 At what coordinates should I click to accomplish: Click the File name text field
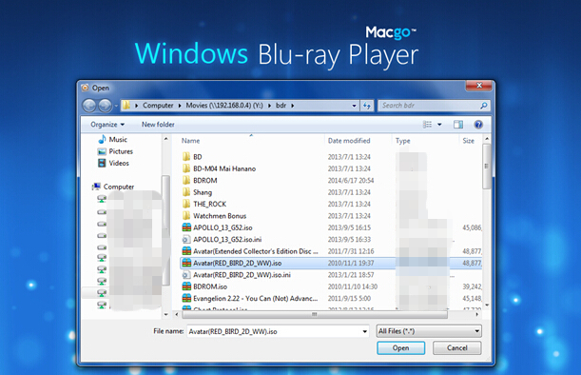[x=274, y=331]
